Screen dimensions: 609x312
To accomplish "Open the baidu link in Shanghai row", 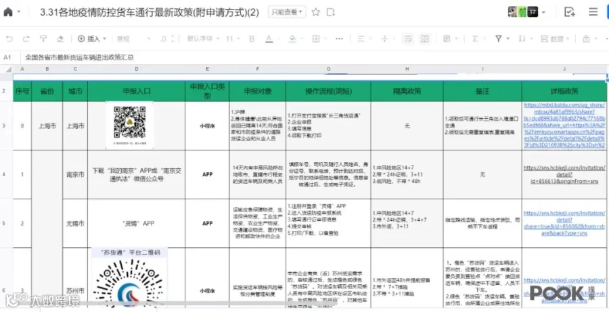I will [564, 125].
